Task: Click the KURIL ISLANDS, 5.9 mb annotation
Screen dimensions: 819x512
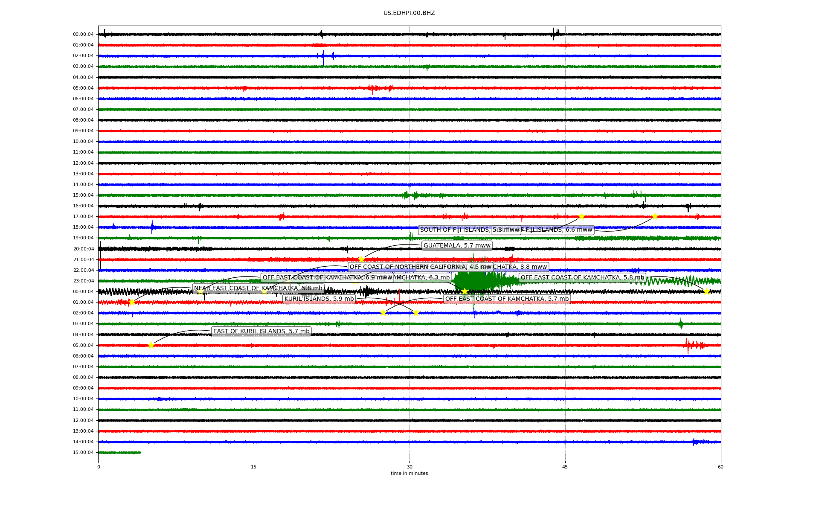Action: 319,299
